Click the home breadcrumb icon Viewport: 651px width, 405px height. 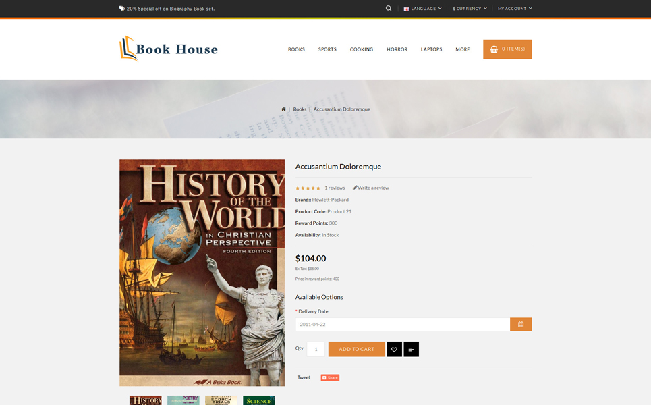283,109
